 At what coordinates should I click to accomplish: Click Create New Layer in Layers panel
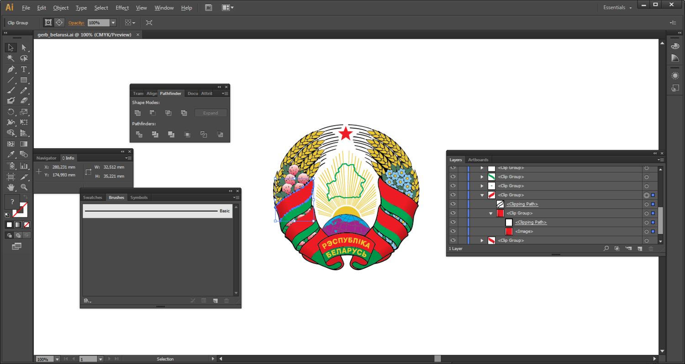click(640, 249)
